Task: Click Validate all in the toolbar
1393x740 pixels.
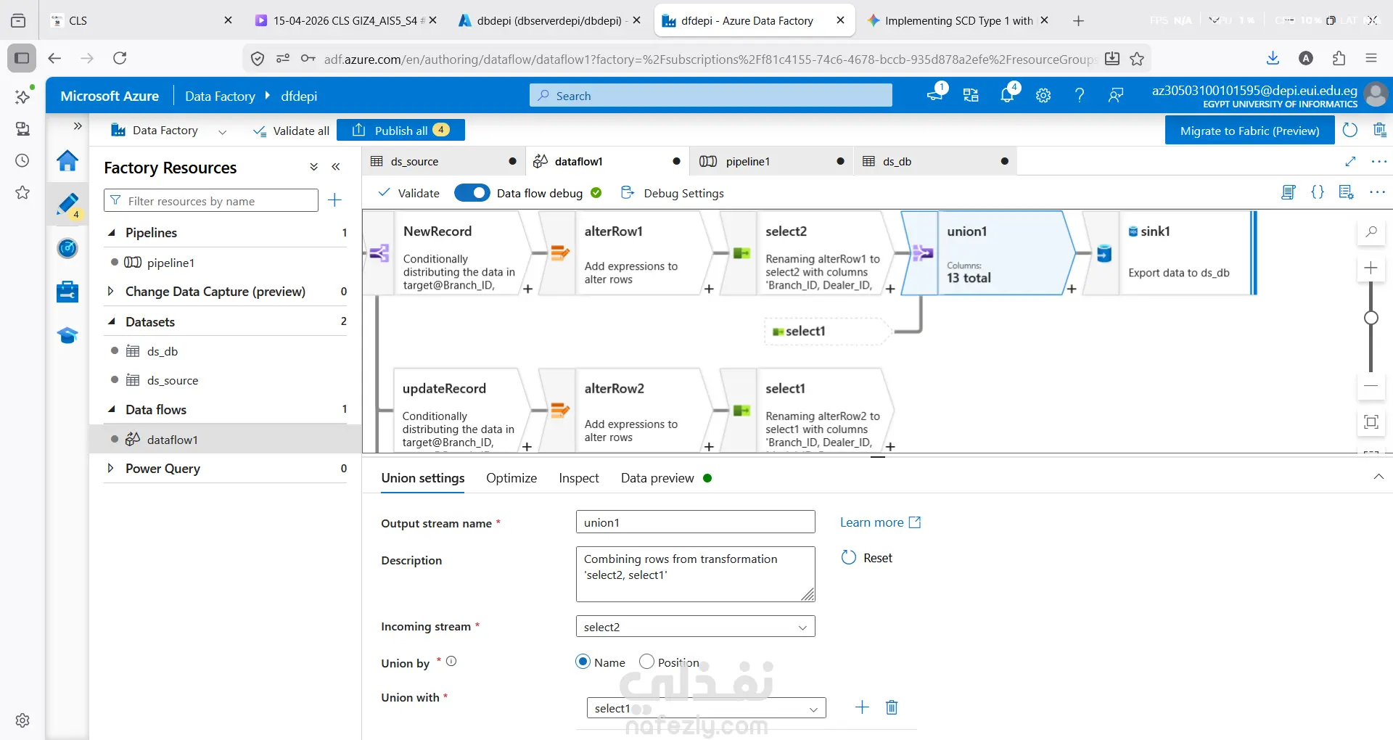Action: click(291, 131)
